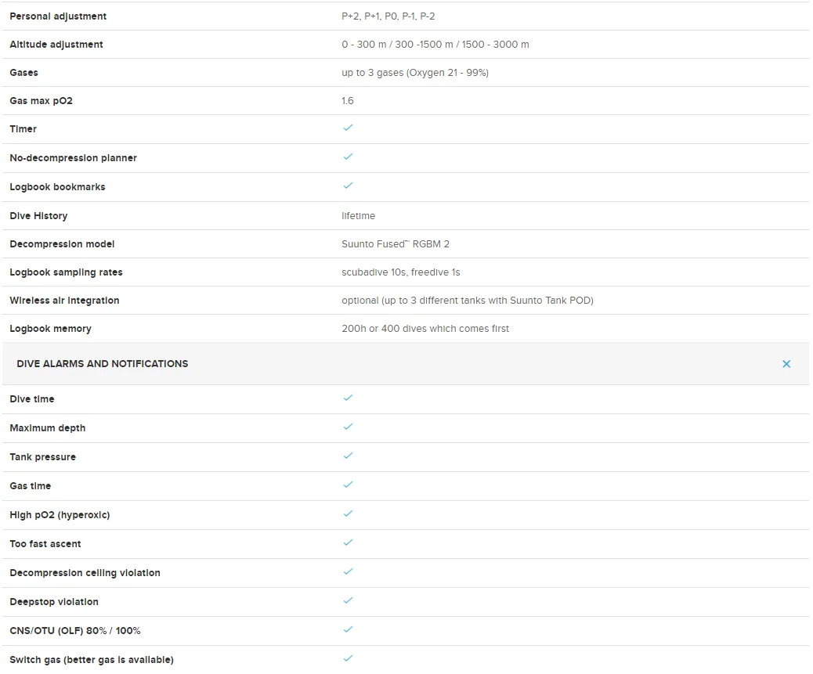Click the checkmark in the Timer row
813x674 pixels.
point(348,128)
